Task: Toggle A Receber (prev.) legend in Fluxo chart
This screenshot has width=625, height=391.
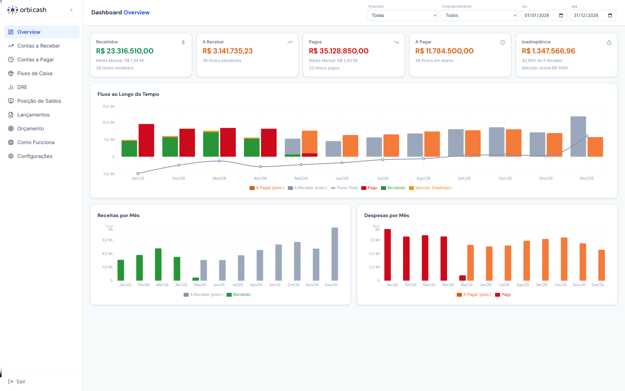Action: 307,188
